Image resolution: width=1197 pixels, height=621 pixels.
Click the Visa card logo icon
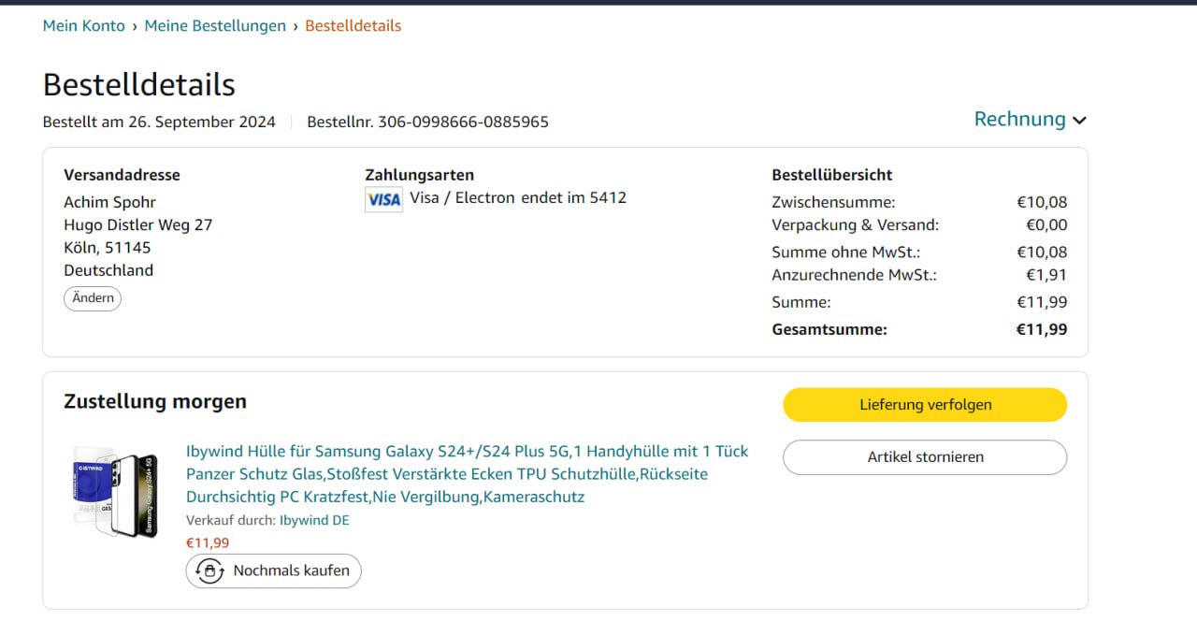(383, 199)
